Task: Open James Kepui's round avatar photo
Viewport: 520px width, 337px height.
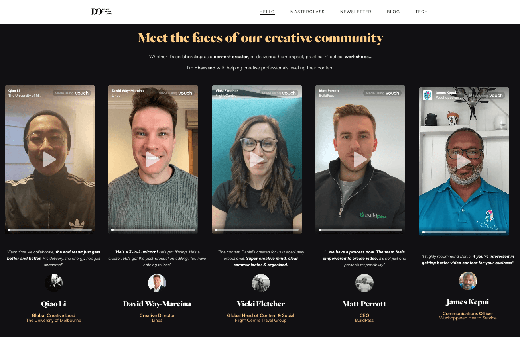Action: click(468, 281)
